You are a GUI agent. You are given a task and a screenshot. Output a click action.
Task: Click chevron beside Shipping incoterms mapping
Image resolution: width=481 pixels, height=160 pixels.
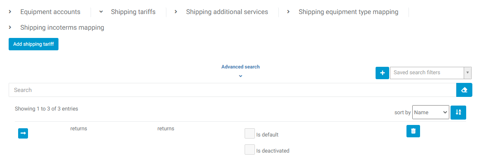[x=10, y=27]
